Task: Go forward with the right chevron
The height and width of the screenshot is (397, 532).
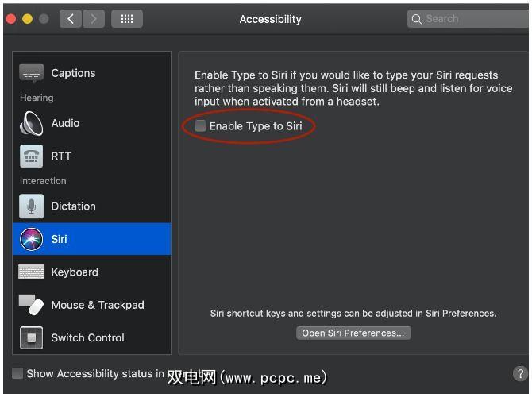Action: pyautogui.click(x=94, y=19)
